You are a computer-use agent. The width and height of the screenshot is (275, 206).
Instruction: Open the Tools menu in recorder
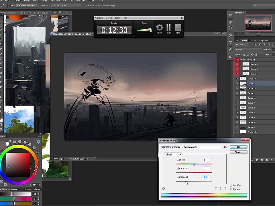pos(117,18)
